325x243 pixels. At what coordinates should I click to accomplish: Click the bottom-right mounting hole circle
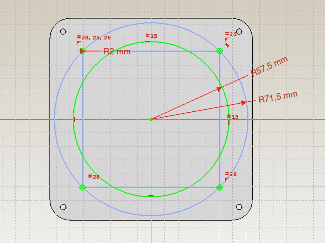(x=239, y=208)
